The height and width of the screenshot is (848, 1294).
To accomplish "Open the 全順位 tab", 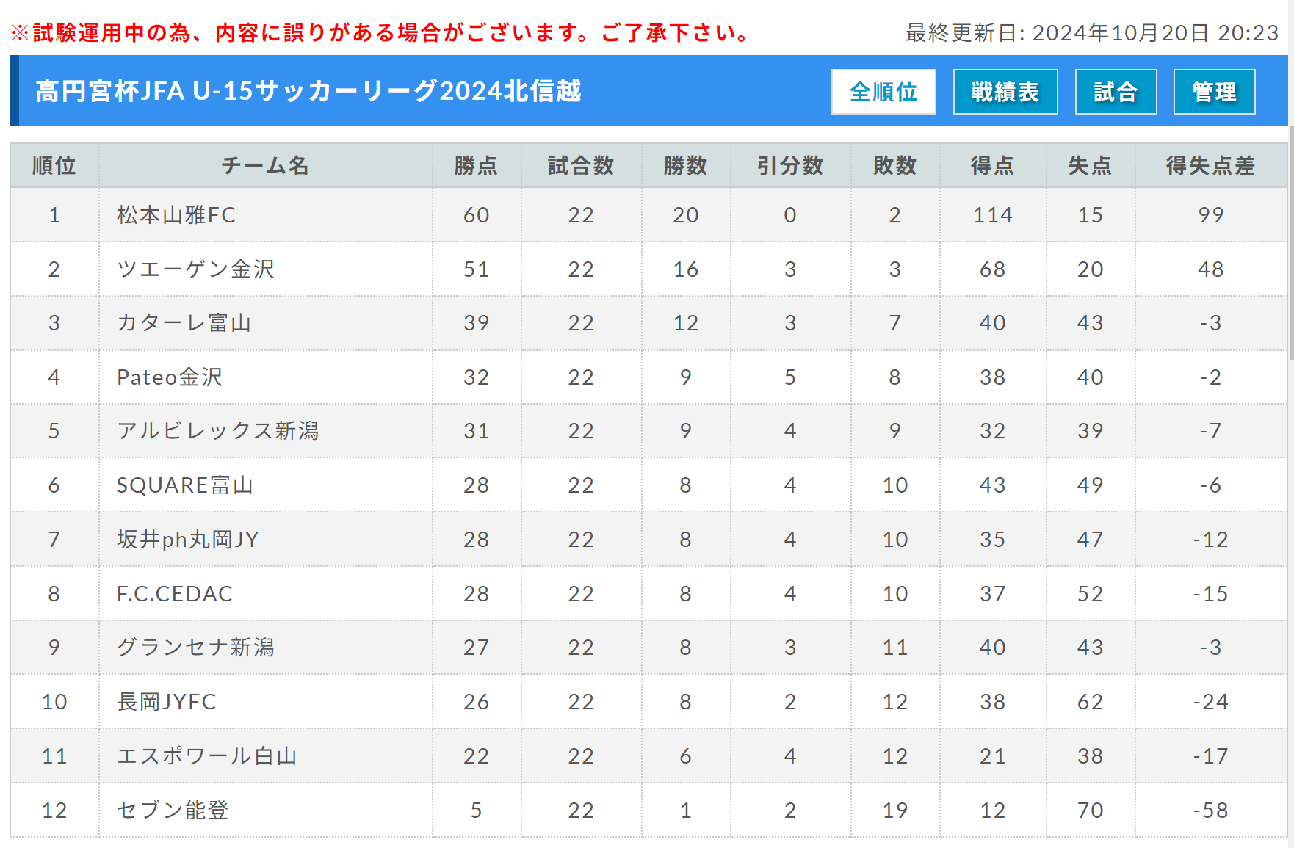I will pyautogui.click(x=883, y=92).
